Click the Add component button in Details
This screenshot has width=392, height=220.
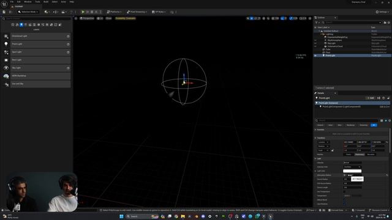[x=371, y=98]
